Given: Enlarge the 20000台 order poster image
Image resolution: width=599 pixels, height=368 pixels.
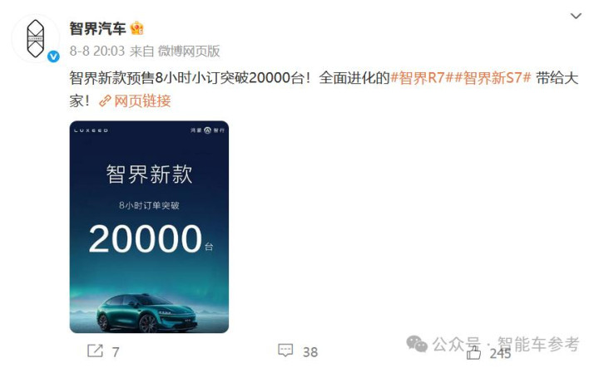Looking at the screenshot, I should (x=149, y=227).
